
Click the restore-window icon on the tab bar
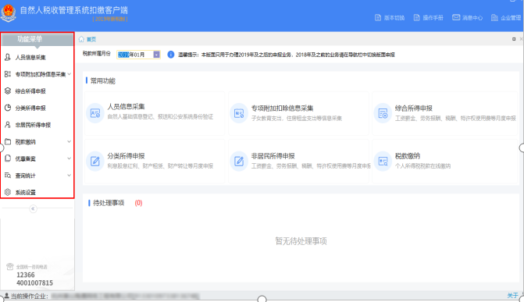[x=514, y=39]
